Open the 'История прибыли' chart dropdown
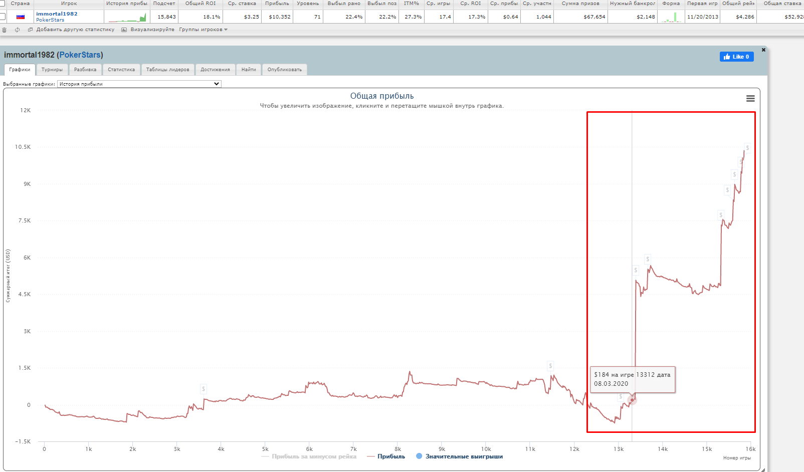 tap(139, 84)
